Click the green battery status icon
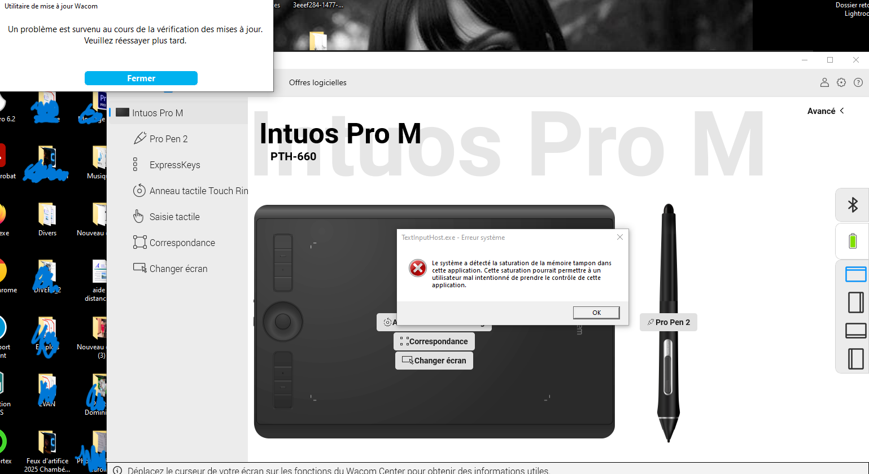The image size is (869, 474). 853,241
